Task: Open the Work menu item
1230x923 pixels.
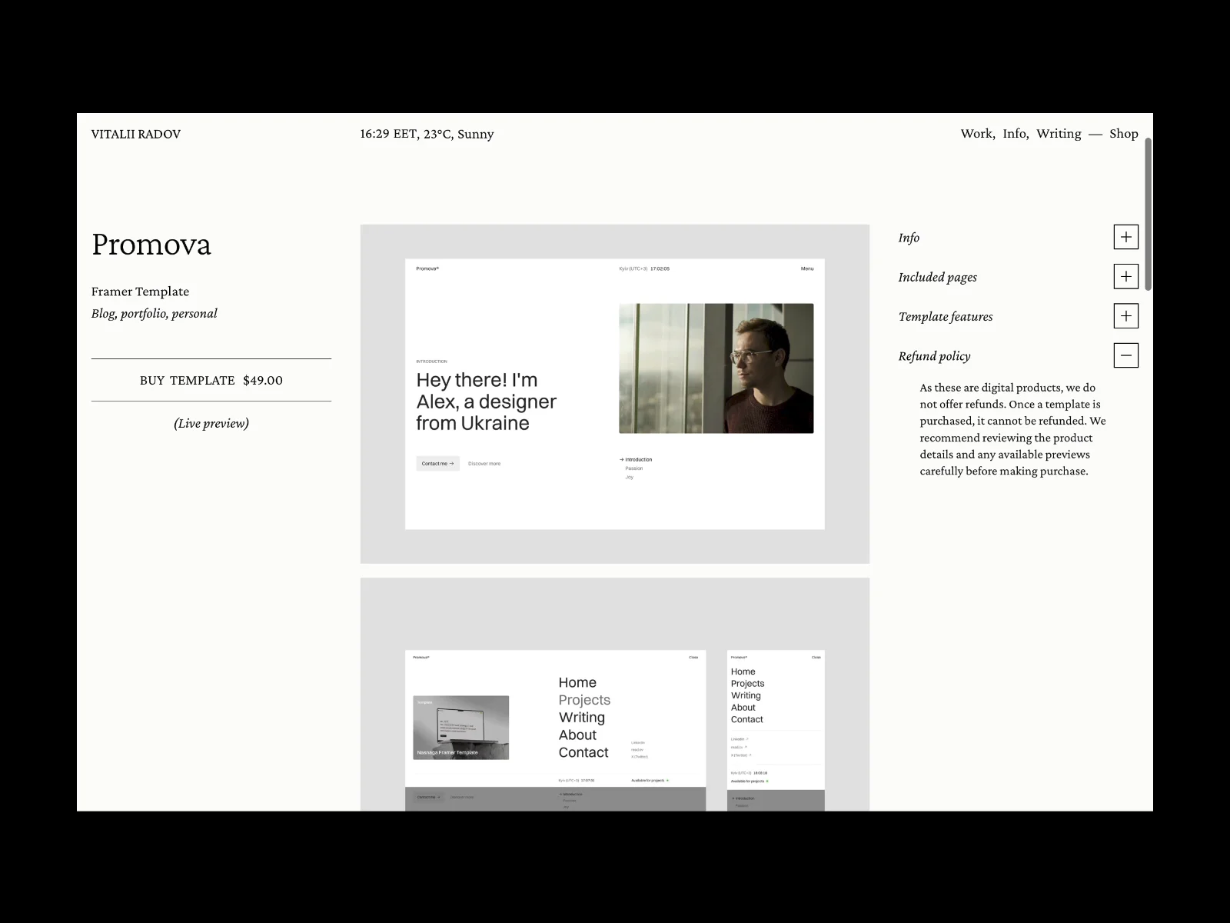Action: point(977,134)
